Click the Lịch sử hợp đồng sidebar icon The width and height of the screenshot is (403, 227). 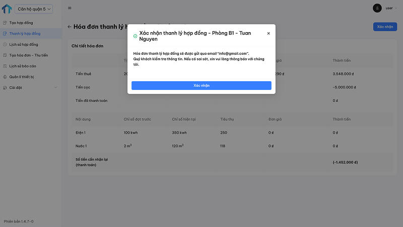click(5, 44)
